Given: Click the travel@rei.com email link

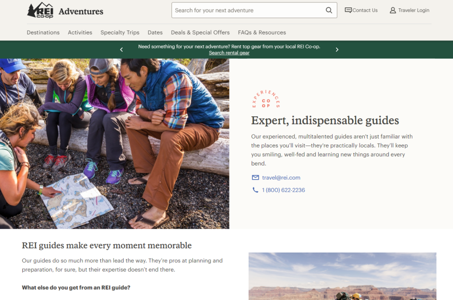Looking at the screenshot, I should (281, 178).
